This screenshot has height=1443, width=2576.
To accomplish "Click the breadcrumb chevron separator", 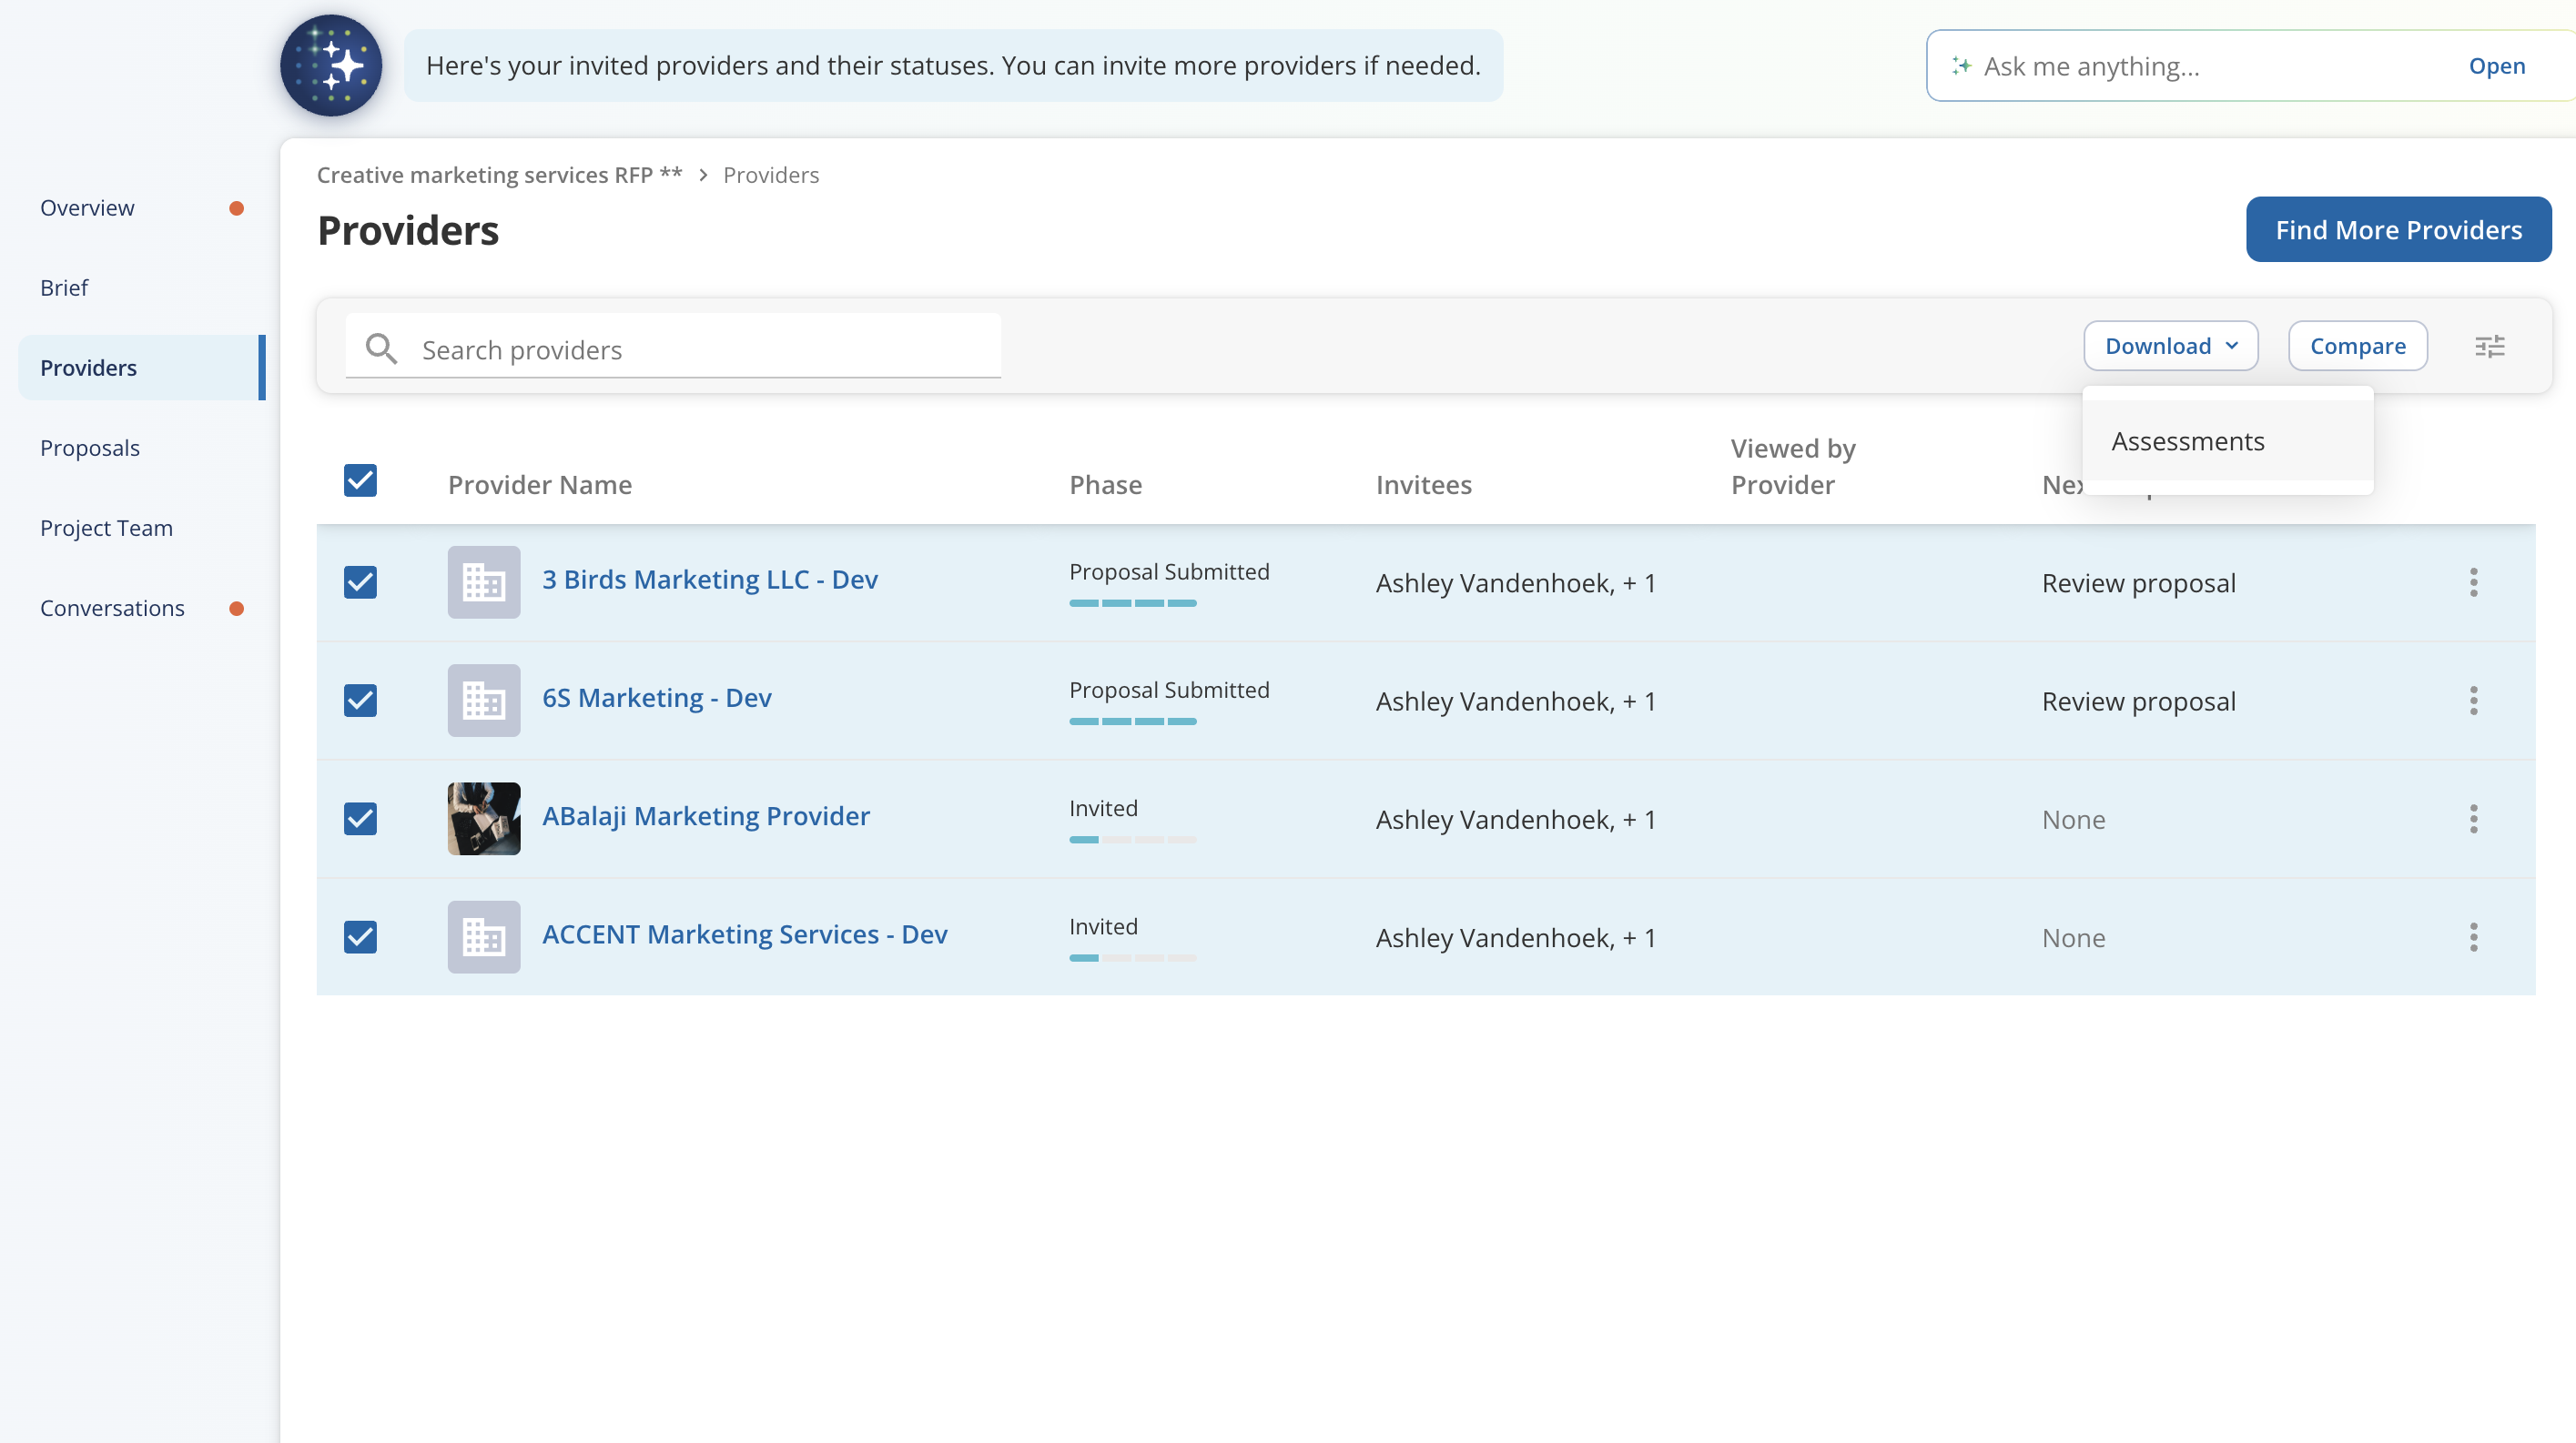I will click(x=703, y=175).
